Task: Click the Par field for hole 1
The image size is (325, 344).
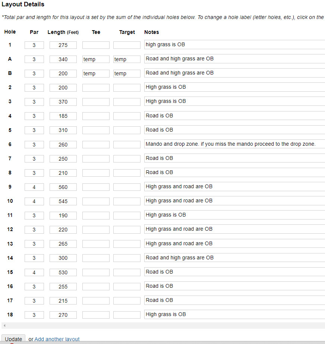Action: tap(34, 45)
